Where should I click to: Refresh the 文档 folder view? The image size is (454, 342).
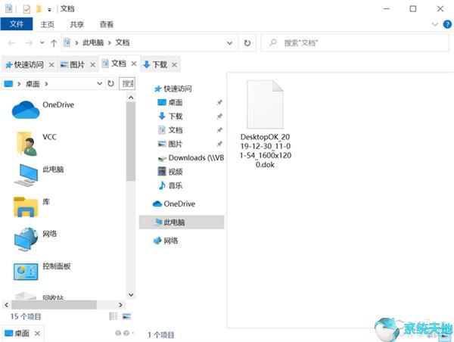(247, 43)
